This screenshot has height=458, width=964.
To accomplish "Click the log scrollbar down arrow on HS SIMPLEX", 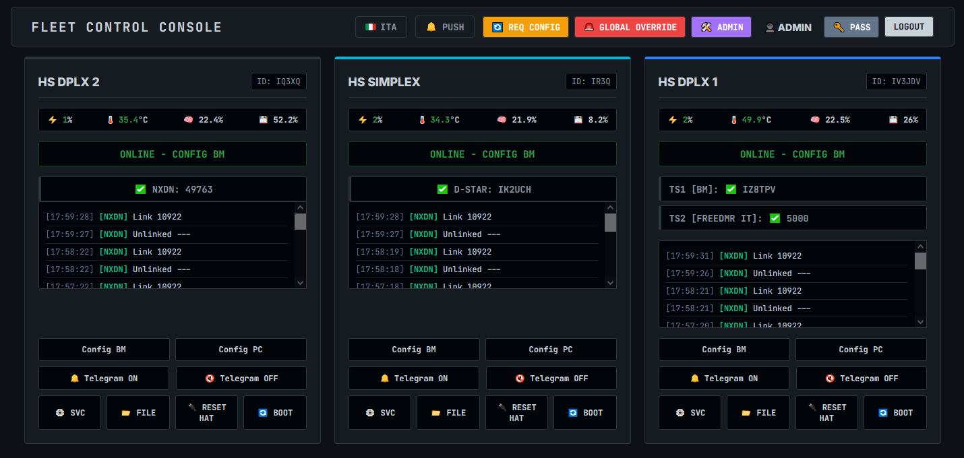I will 610,283.
